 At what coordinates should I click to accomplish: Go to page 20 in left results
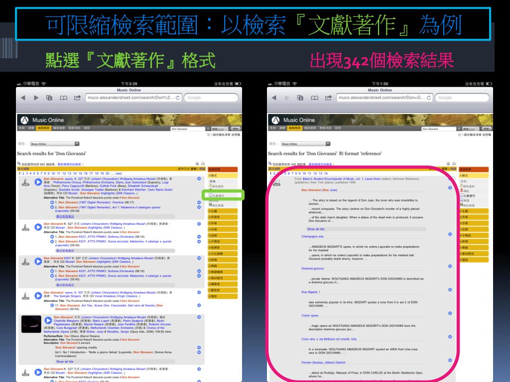click(108, 174)
